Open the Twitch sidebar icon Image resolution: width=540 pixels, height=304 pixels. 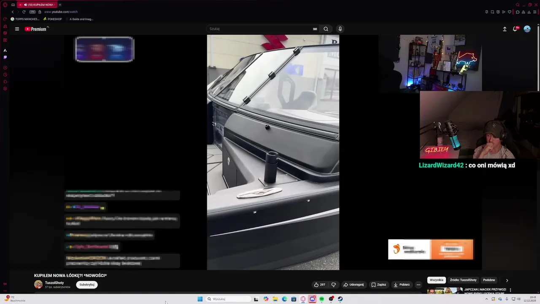pos(5,57)
